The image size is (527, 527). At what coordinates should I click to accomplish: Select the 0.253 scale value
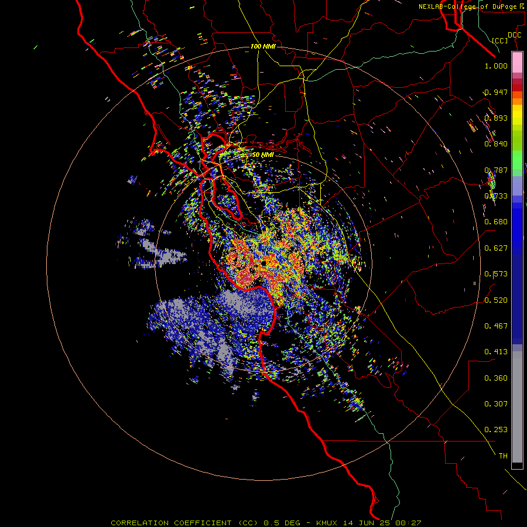tap(496, 430)
